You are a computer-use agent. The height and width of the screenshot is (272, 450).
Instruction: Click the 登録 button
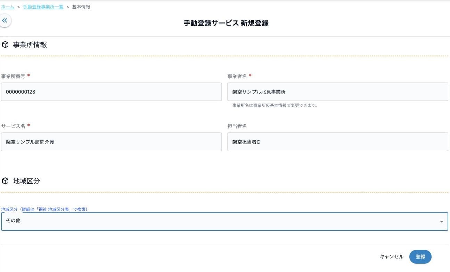420,257
